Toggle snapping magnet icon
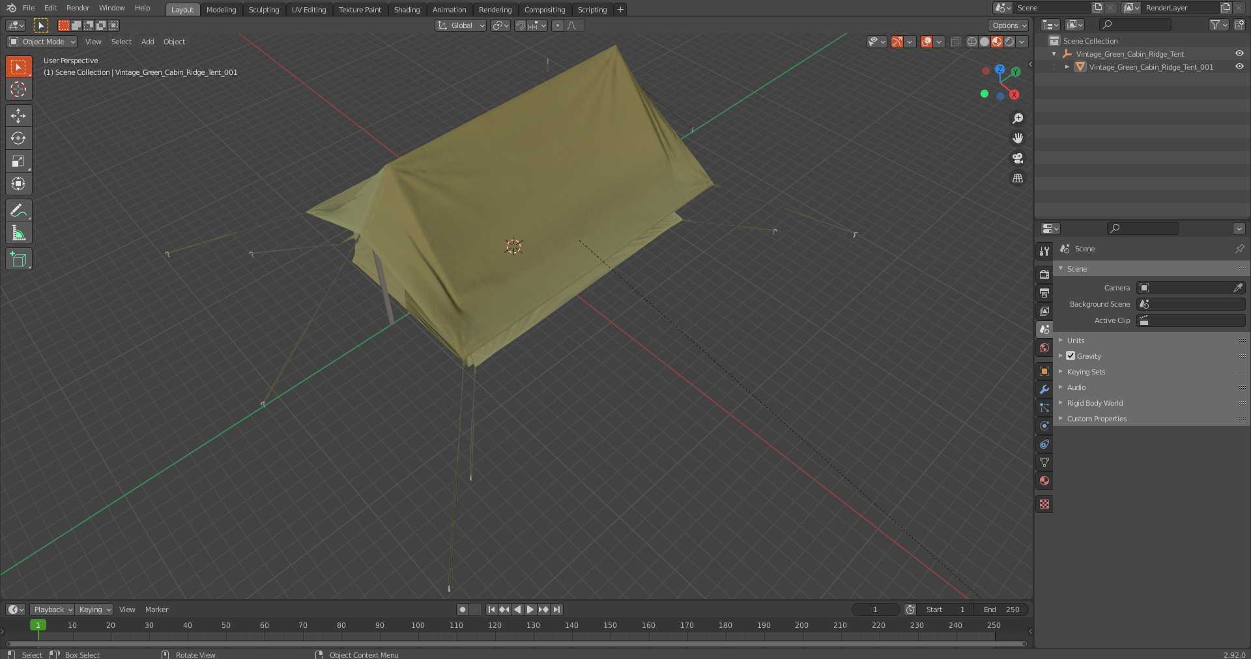Viewport: 1251px width, 659px height. [520, 25]
